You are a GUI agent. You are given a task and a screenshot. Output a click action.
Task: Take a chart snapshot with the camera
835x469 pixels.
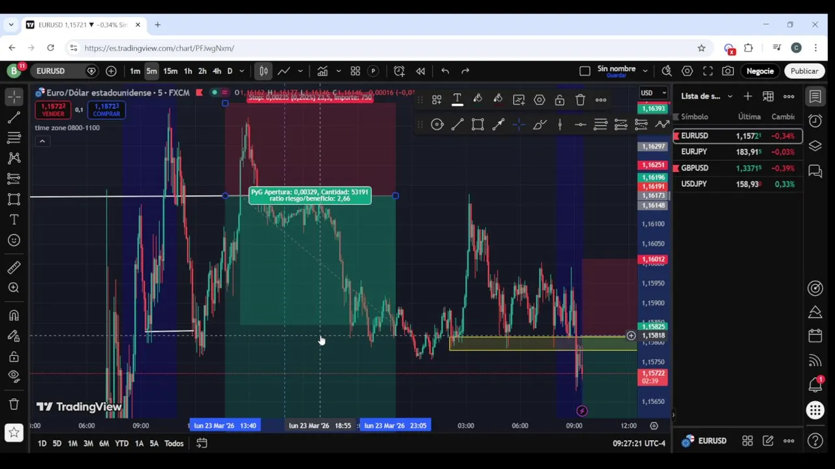pos(728,71)
